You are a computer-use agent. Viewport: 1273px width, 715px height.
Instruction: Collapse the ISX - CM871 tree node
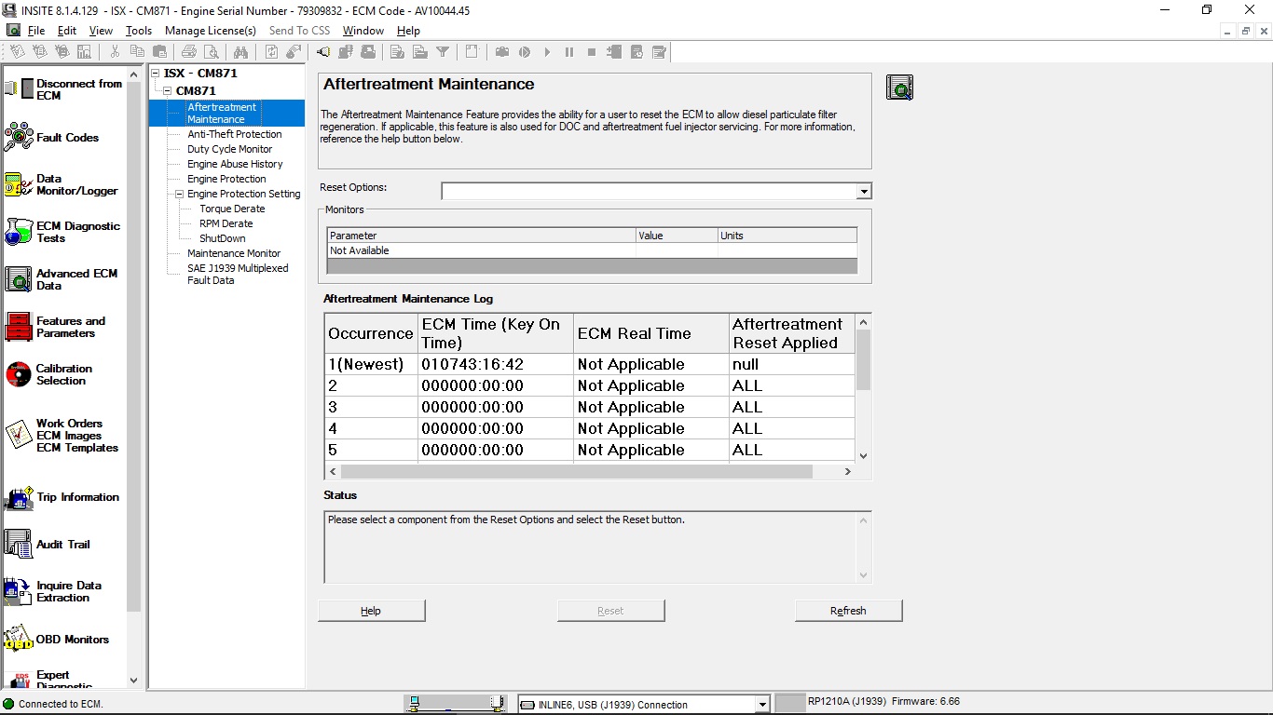click(x=156, y=74)
